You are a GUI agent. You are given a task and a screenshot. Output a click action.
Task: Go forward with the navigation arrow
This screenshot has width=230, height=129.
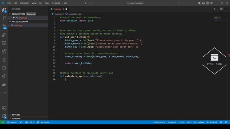click(90, 3)
